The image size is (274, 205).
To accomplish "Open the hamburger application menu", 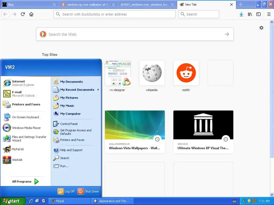I will click(269, 14).
